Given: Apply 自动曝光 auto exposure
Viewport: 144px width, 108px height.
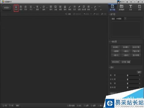Looking at the screenshot, I should (x=126, y=47).
